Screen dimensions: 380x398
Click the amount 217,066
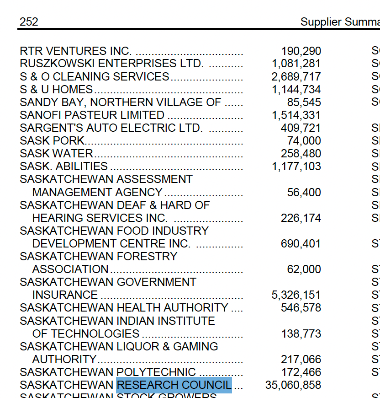[x=301, y=360]
